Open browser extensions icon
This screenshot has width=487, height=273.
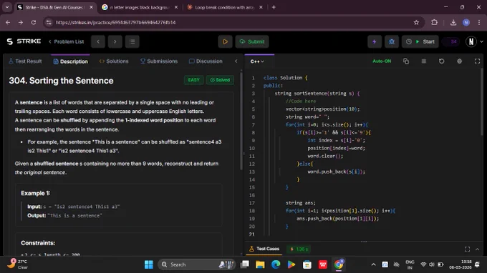434,22
